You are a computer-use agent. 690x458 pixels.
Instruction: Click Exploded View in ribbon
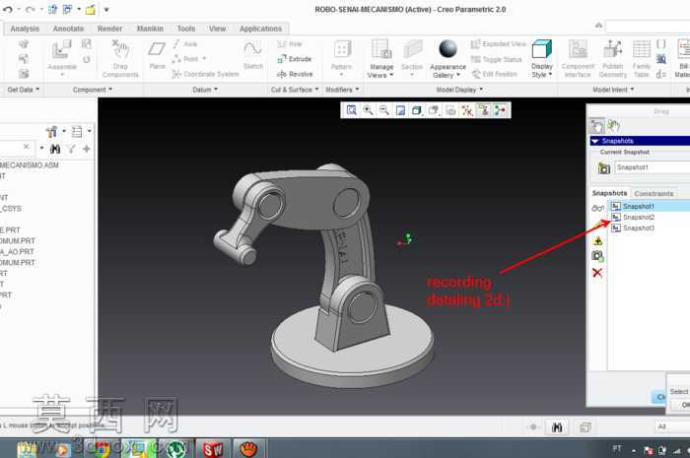click(499, 44)
